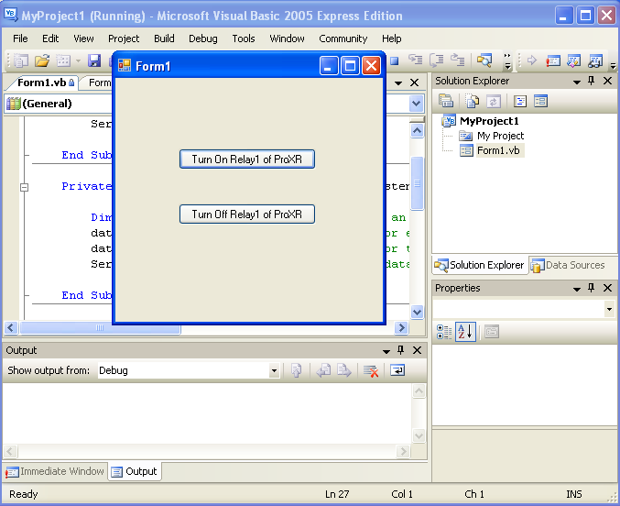The height and width of the screenshot is (506, 620).
Task: Click Go to Next Message output icon
Action: point(344,370)
